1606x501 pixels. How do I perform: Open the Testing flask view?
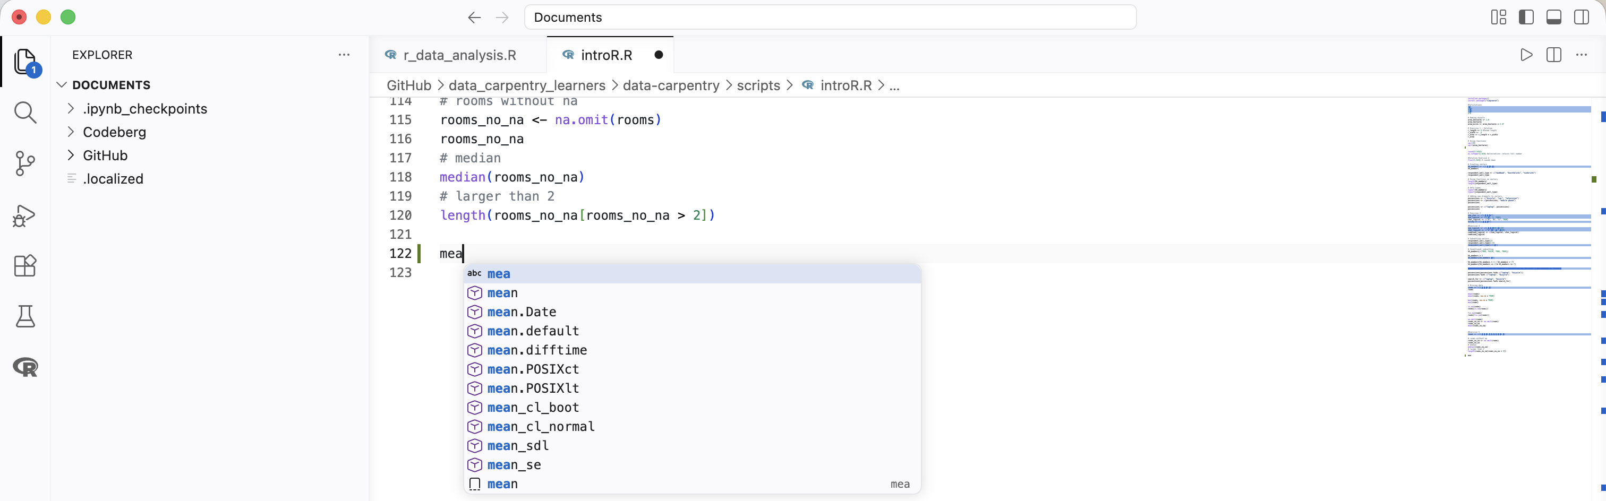click(x=25, y=316)
